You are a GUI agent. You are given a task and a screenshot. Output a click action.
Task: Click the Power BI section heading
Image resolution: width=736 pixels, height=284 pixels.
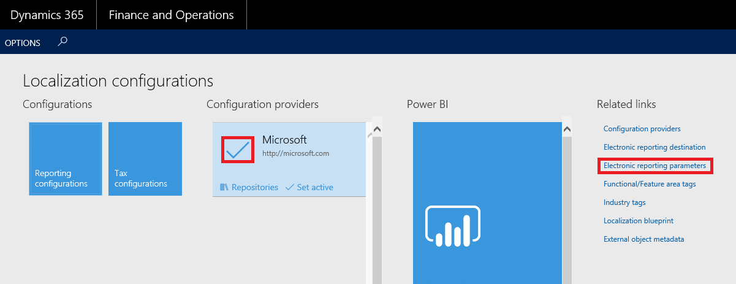tap(427, 104)
